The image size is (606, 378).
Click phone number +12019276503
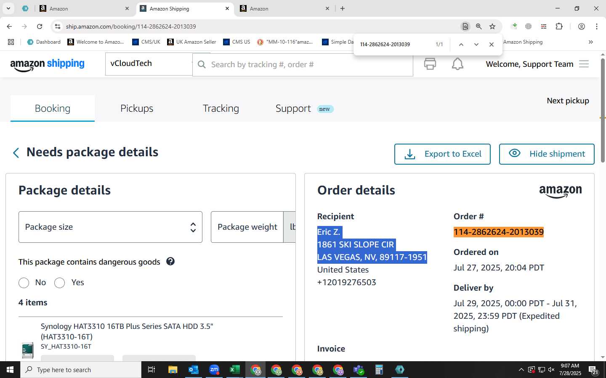tap(347, 282)
